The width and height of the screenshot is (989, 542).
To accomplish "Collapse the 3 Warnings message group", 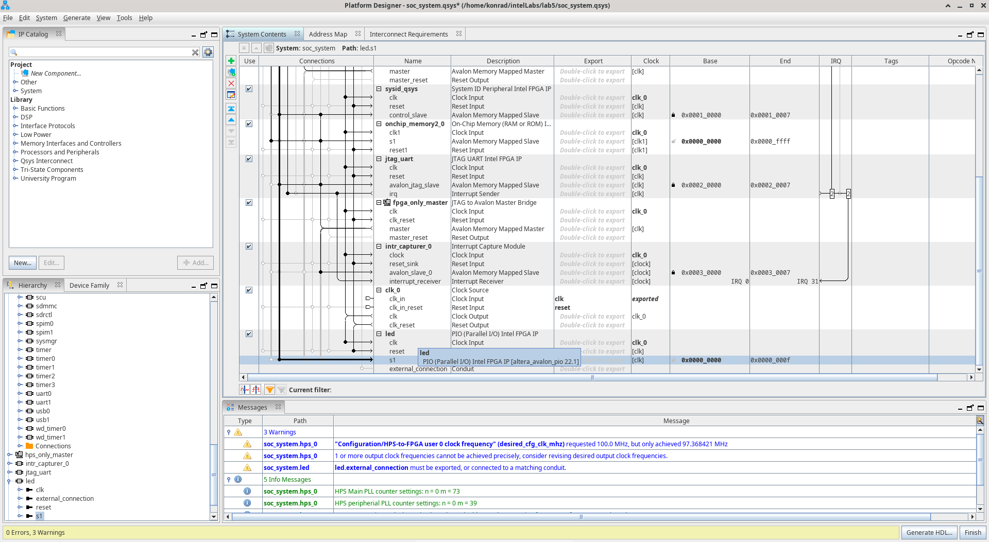I will click(229, 432).
